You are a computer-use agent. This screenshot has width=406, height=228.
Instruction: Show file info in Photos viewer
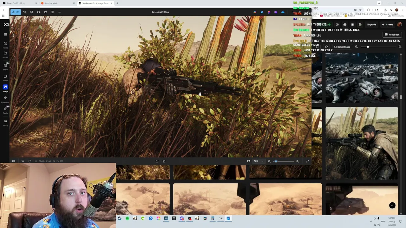[x=30, y=161]
